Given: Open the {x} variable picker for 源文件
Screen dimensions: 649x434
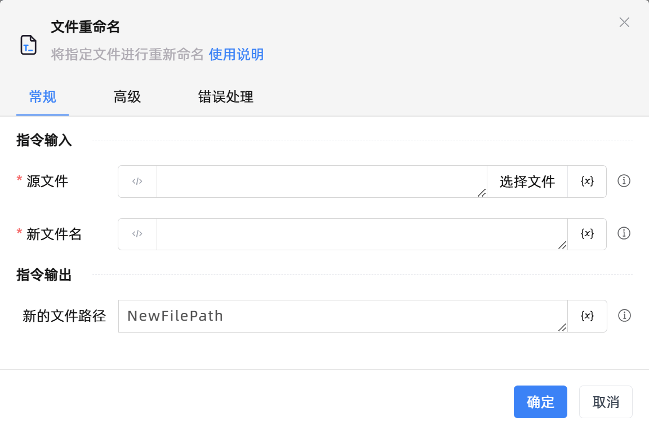Looking at the screenshot, I should [587, 181].
